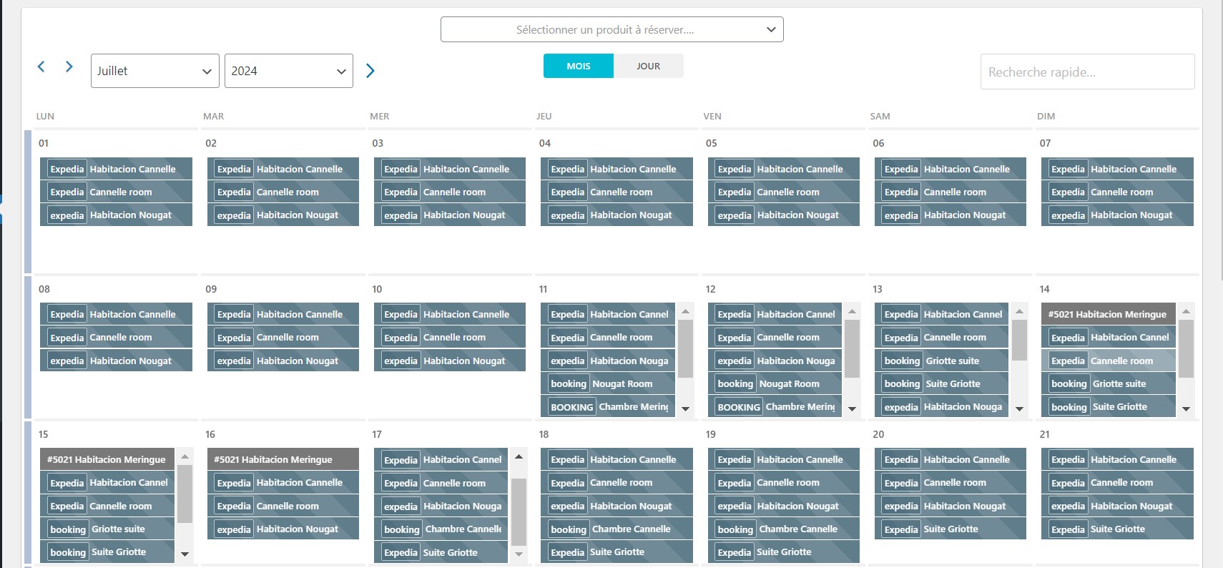Click the DIM weekday column header
The height and width of the screenshot is (568, 1223).
click(1046, 116)
